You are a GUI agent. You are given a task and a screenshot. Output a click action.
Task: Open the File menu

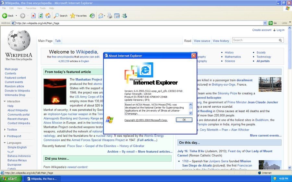pos(4,8)
